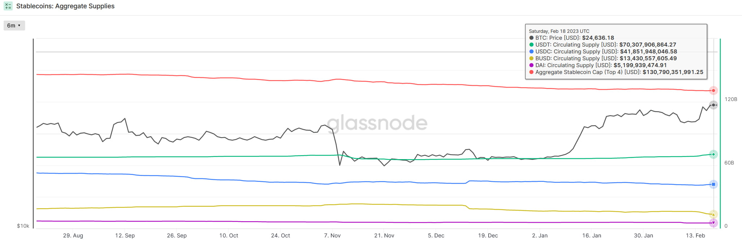The image size is (742, 245).
Task: Click the green USDT diamond endpoint marker
Action: (713, 154)
